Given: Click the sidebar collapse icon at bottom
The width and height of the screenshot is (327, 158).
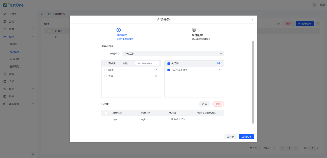Looking at the screenshot, I should 33,154.
